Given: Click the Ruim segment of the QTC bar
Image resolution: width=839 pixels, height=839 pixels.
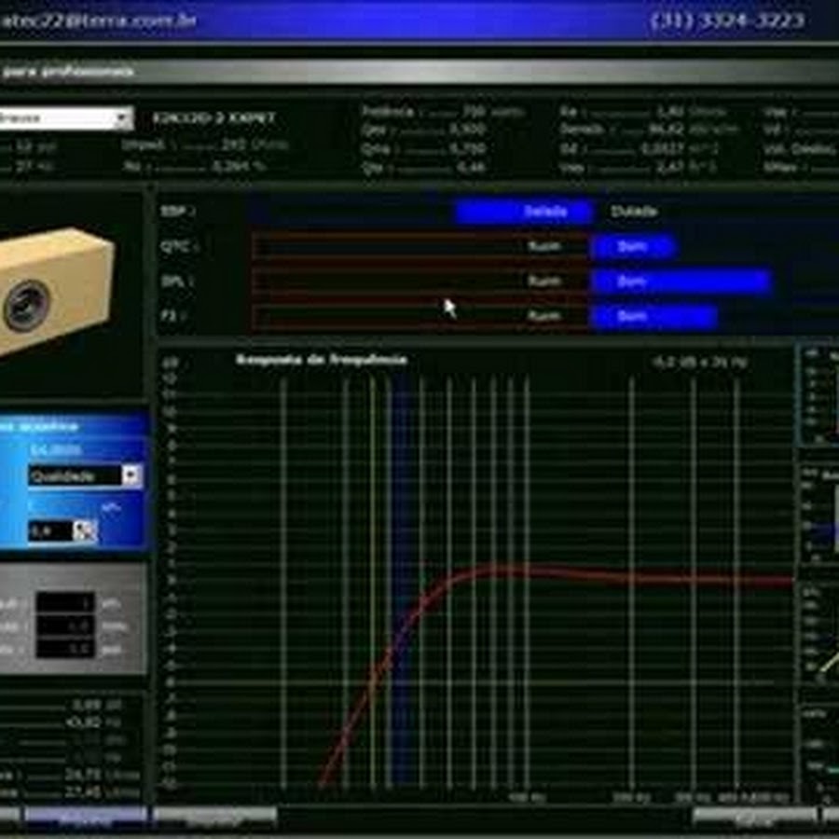Looking at the screenshot, I should point(419,247).
